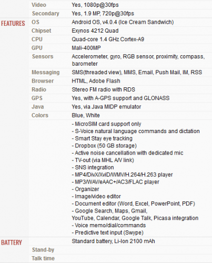Select the Talk time label
Viewport: 212px width, 263px height.
(x=43, y=258)
